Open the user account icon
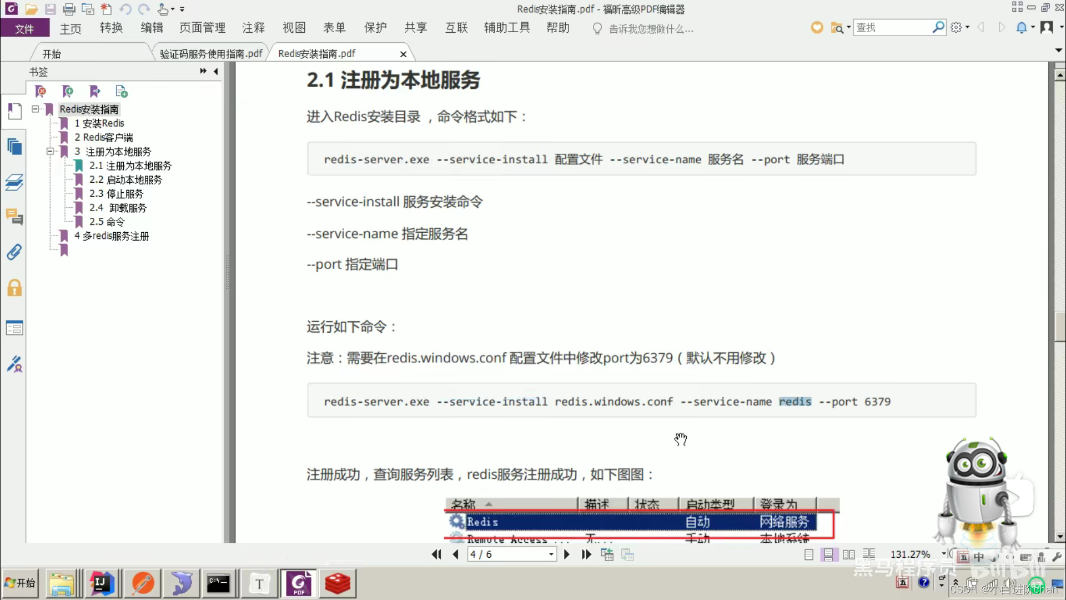The height and width of the screenshot is (600, 1066). (x=1047, y=27)
